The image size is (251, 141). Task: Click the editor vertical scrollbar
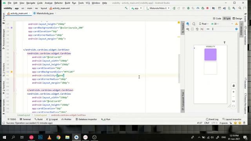pos(179,69)
